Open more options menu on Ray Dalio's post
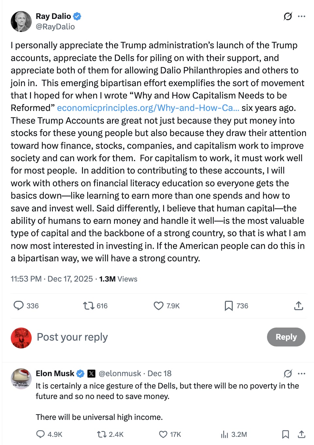This screenshot has width=314, height=445. 302,16
